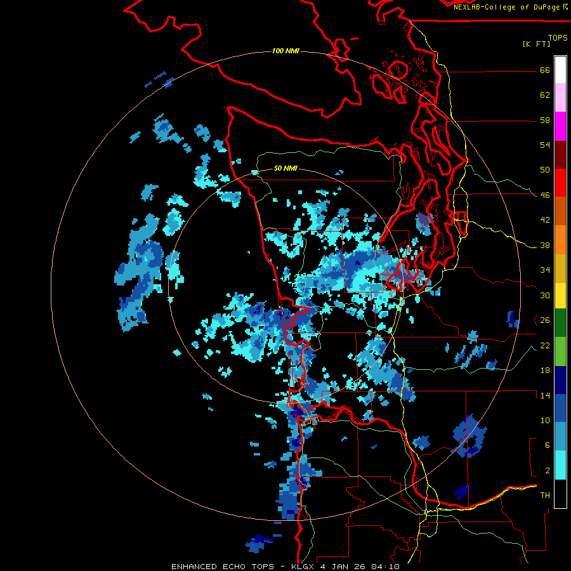Click the legend label '34'

(x=545, y=270)
